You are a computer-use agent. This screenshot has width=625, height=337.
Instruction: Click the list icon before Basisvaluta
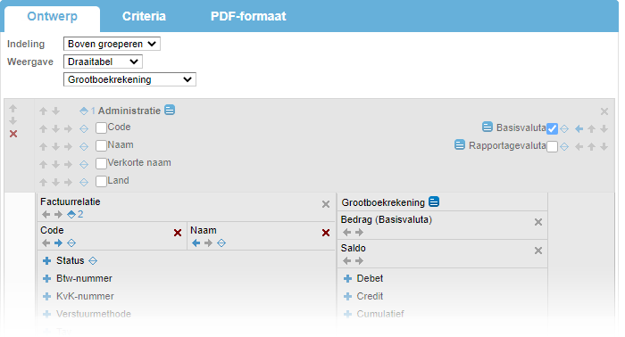point(487,127)
